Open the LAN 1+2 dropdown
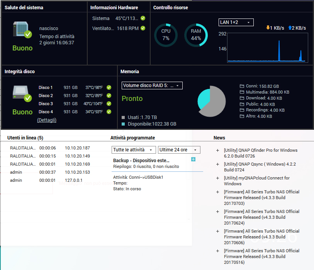 pos(236,22)
